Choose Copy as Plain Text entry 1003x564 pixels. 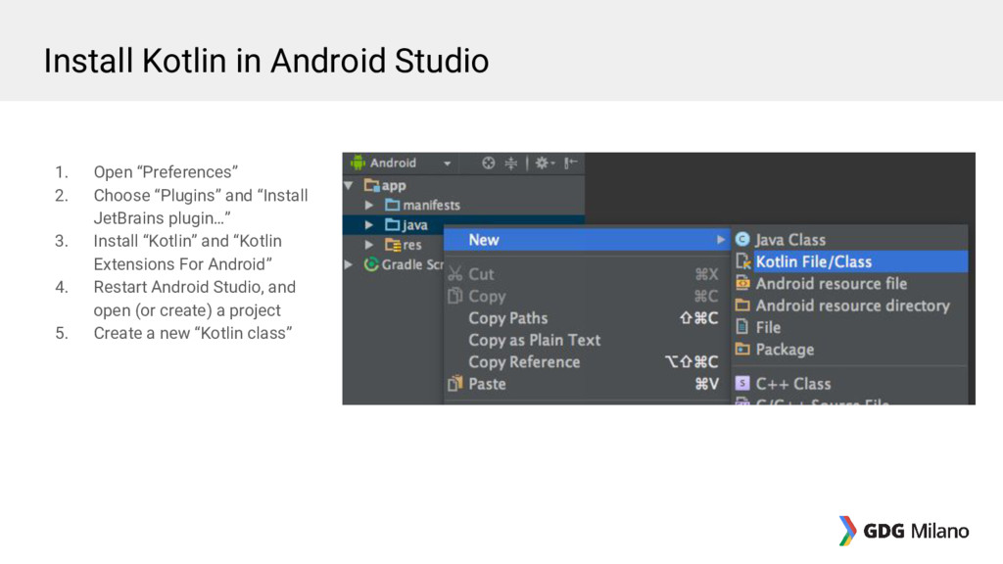[x=587, y=340]
